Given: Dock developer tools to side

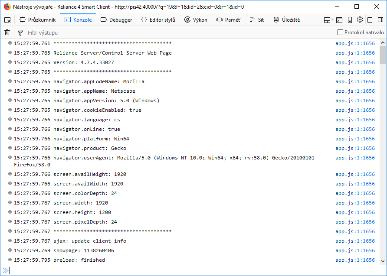Looking at the screenshot, I should 380,20.
